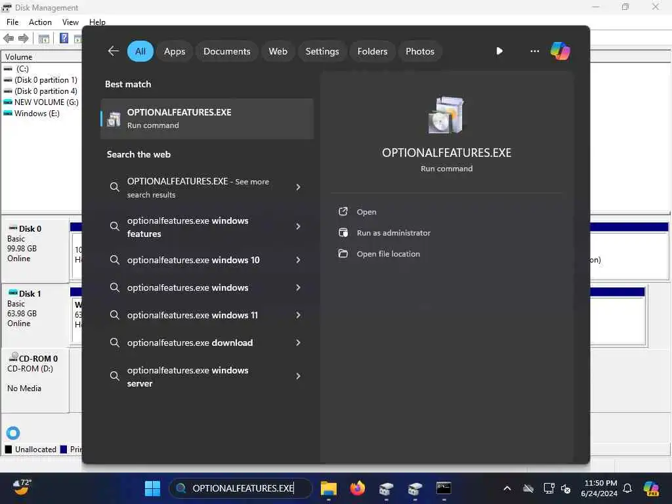
Task: Click the console tree toolbar icon
Action: click(44, 39)
